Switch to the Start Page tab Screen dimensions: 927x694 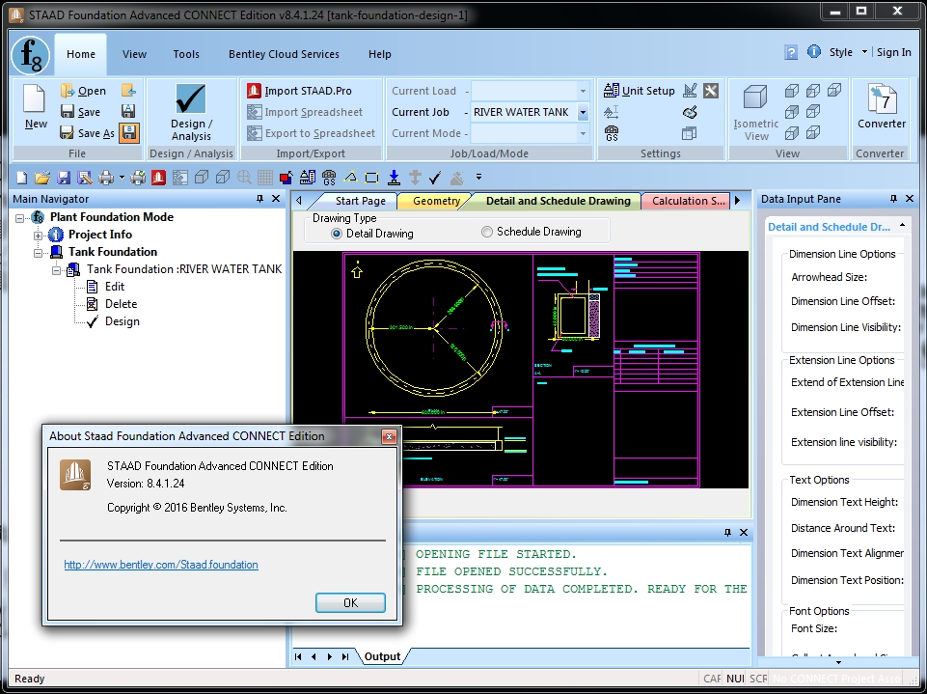(360, 201)
